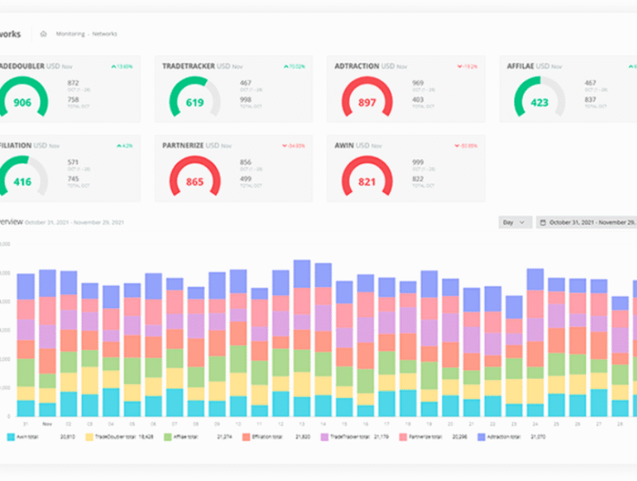
Task: Click the 416 gauge in Effiliation card
Action: click(23, 177)
